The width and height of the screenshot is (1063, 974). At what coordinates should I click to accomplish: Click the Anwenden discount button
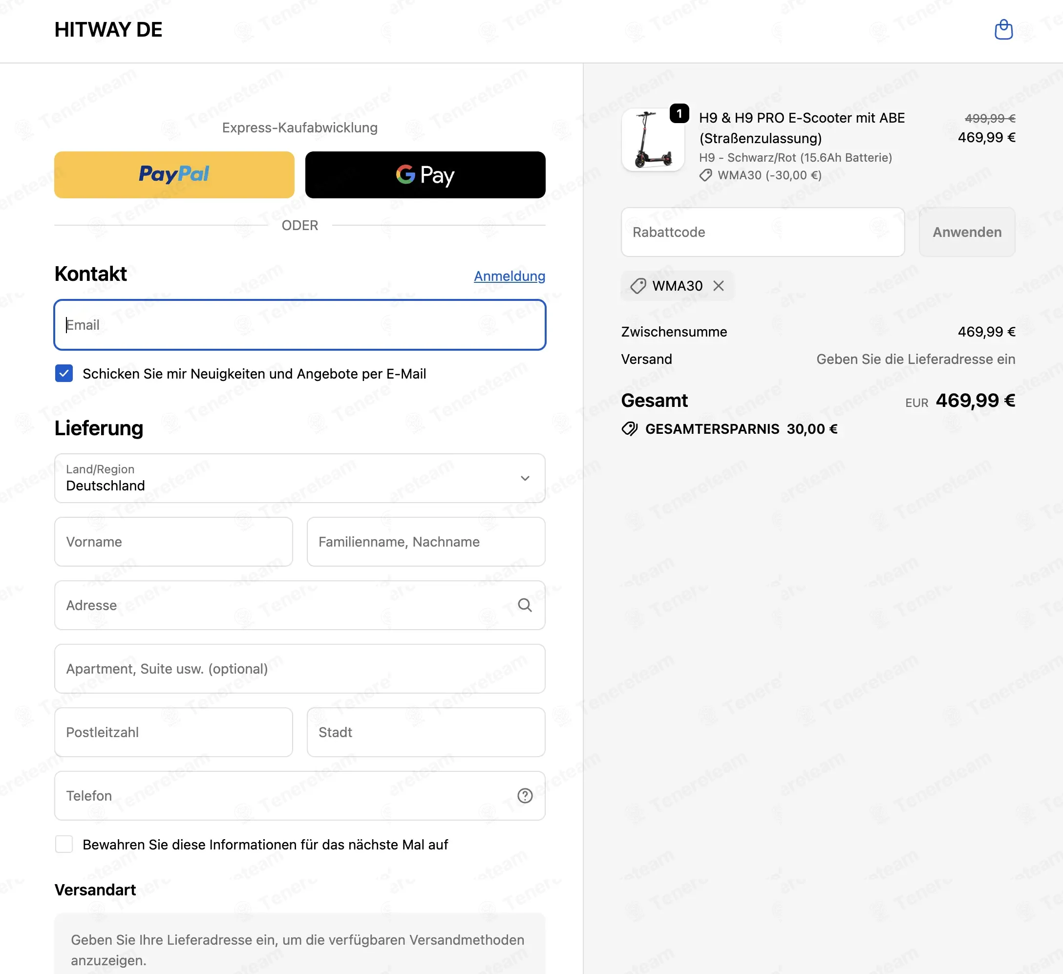966,232
